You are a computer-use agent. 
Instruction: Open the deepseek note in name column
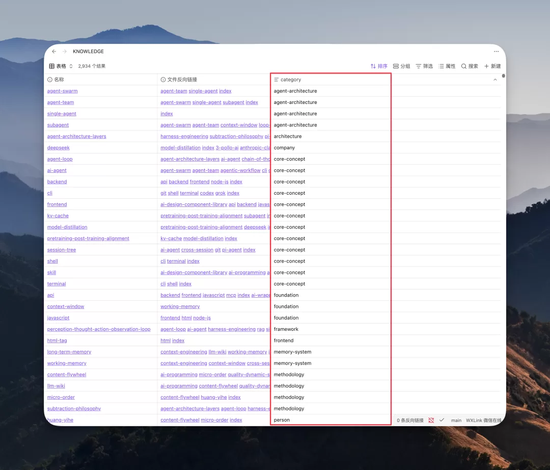[58, 148]
